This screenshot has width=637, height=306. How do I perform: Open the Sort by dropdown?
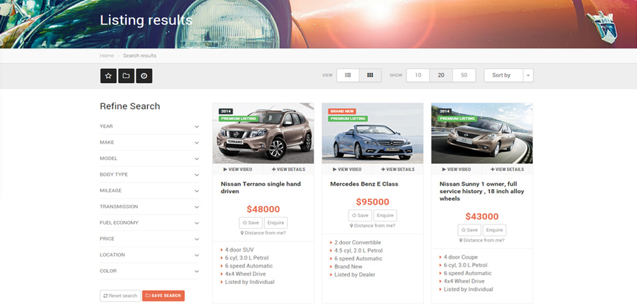pyautogui.click(x=508, y=75)
